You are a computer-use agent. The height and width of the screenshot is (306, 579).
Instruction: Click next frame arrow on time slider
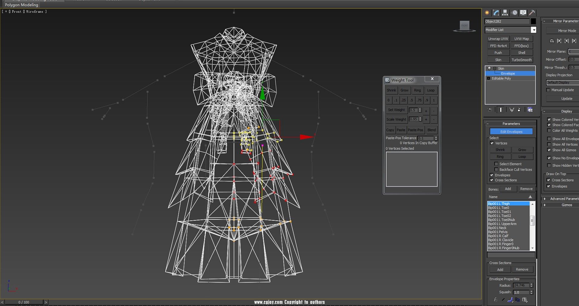click(46, 302)
